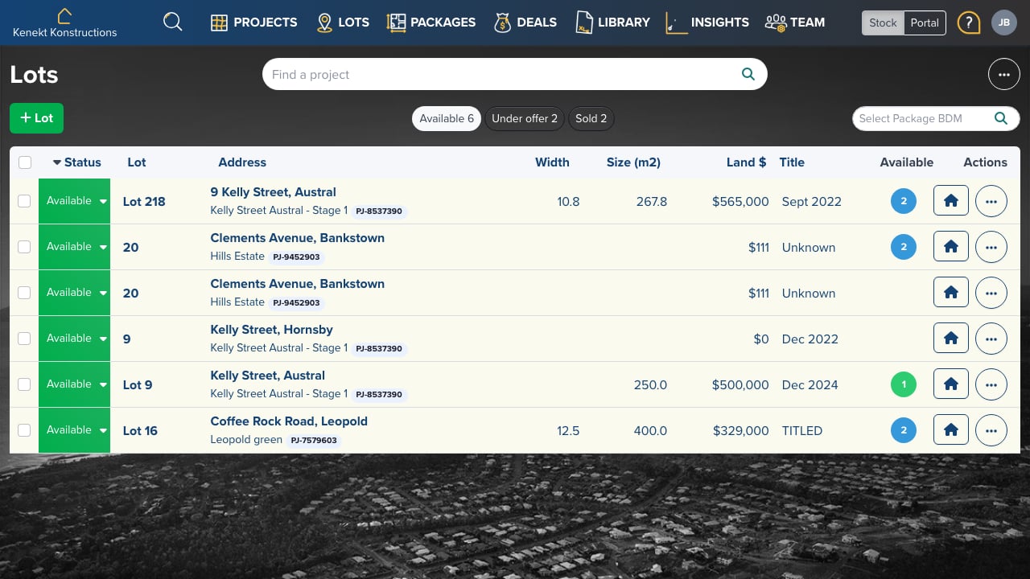Focus the Find a project field
This screenshot has height=579, width=1030.
(515, 75)
